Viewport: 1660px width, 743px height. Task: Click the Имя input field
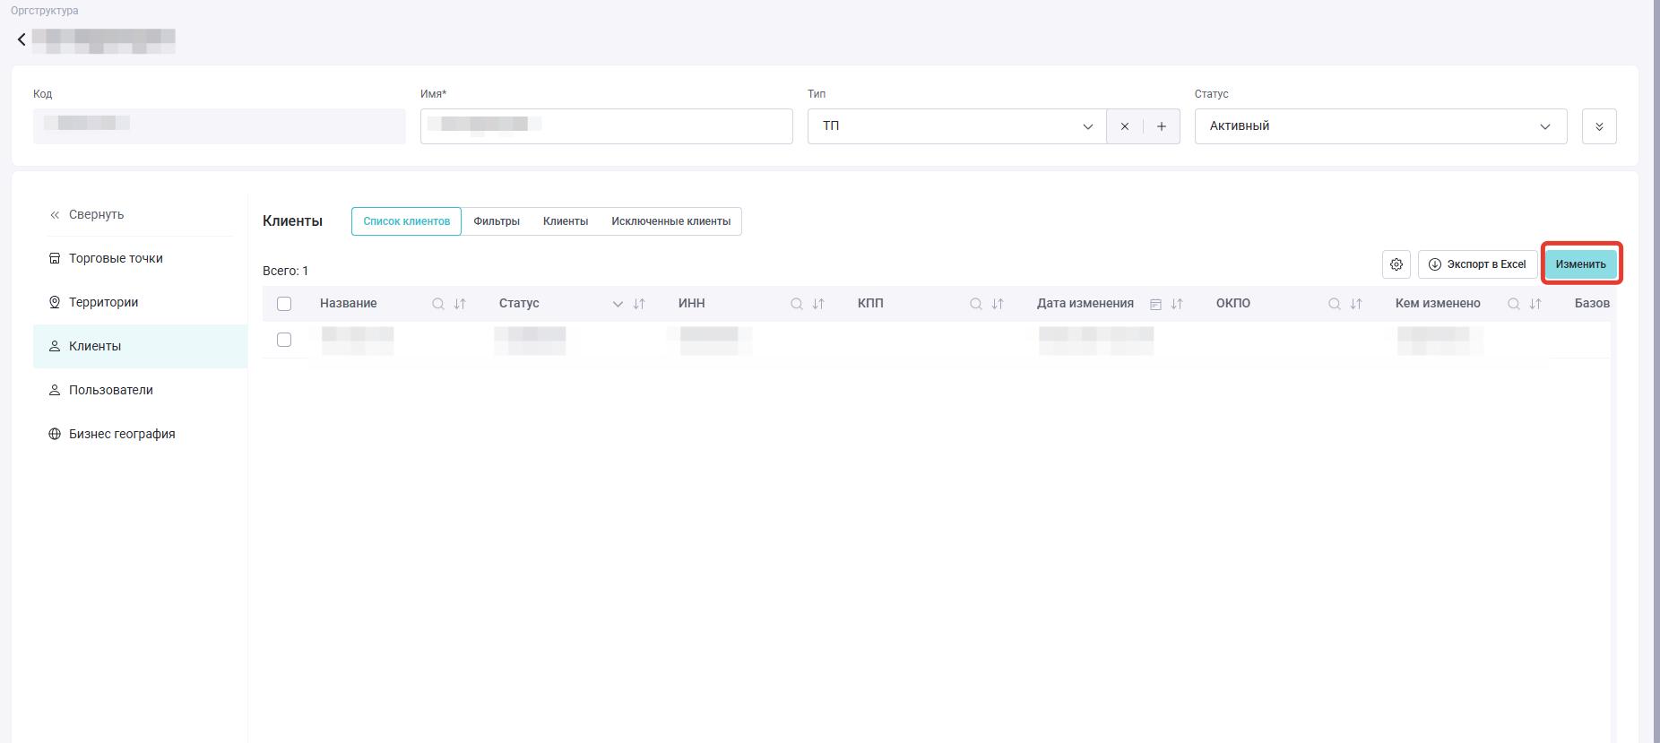pos(606,126)
